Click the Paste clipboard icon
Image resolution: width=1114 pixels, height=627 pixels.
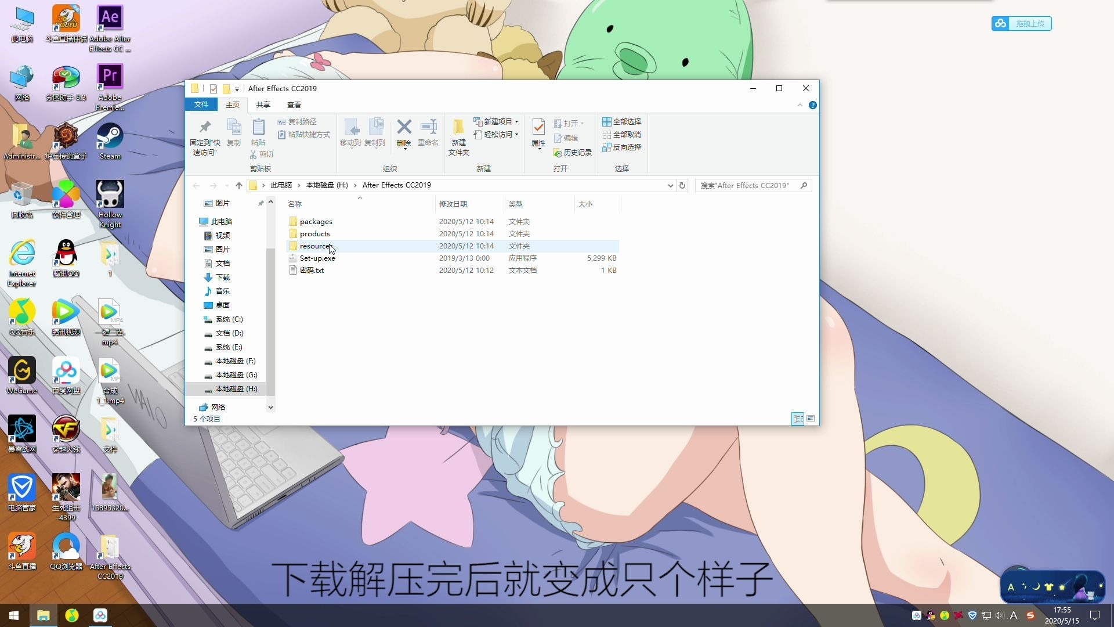pyautogui.click(x=258, y=127)
